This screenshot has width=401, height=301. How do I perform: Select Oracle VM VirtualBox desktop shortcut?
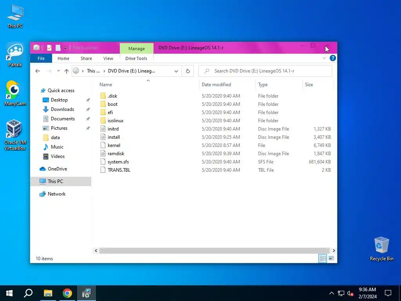tap(15, 135)
